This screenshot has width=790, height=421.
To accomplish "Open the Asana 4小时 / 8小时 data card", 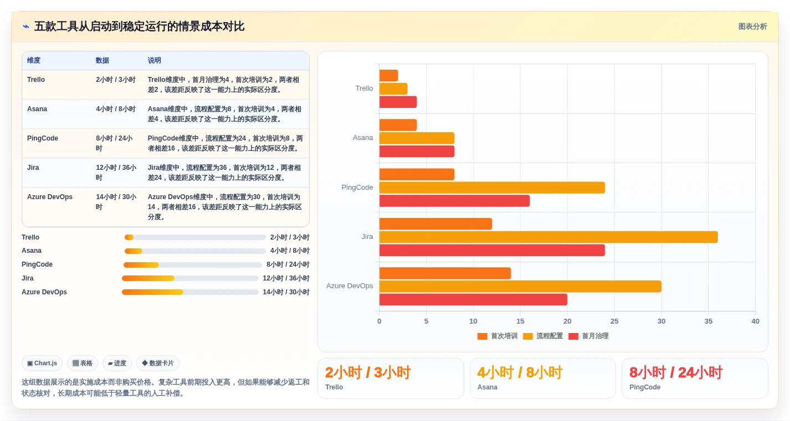I will (542, 378).
